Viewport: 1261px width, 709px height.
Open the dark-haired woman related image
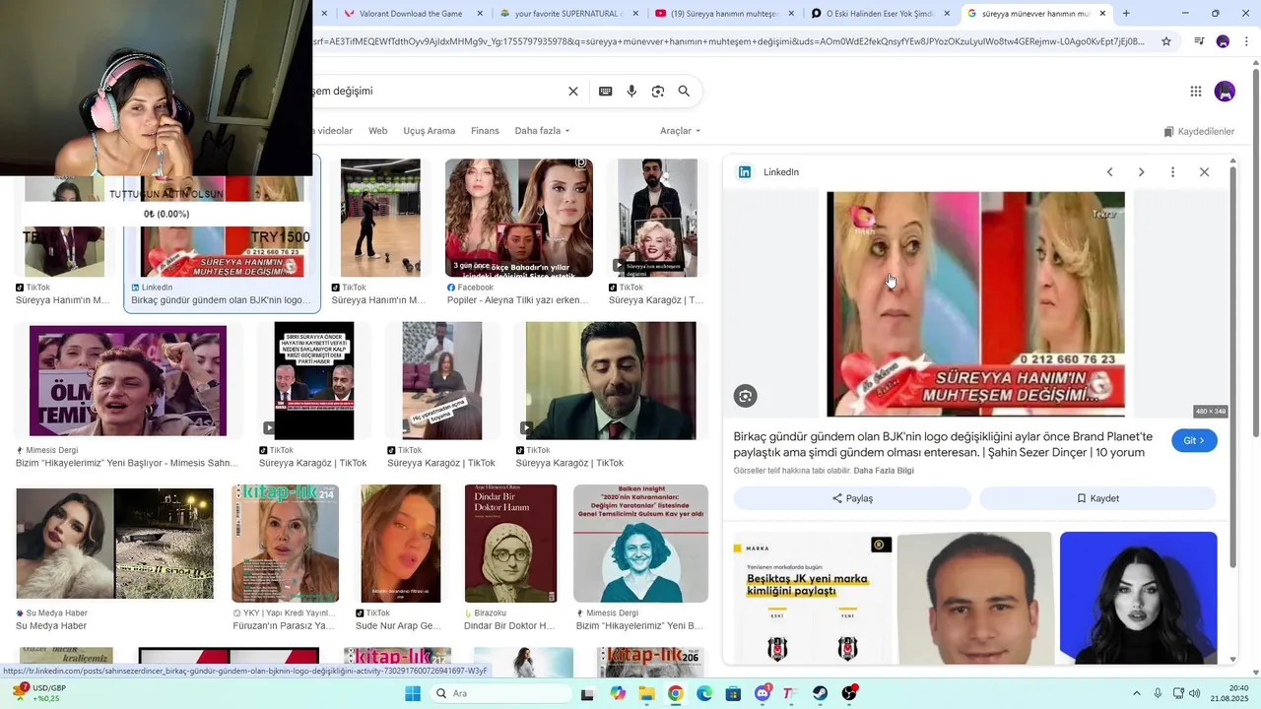[1138, 598]
